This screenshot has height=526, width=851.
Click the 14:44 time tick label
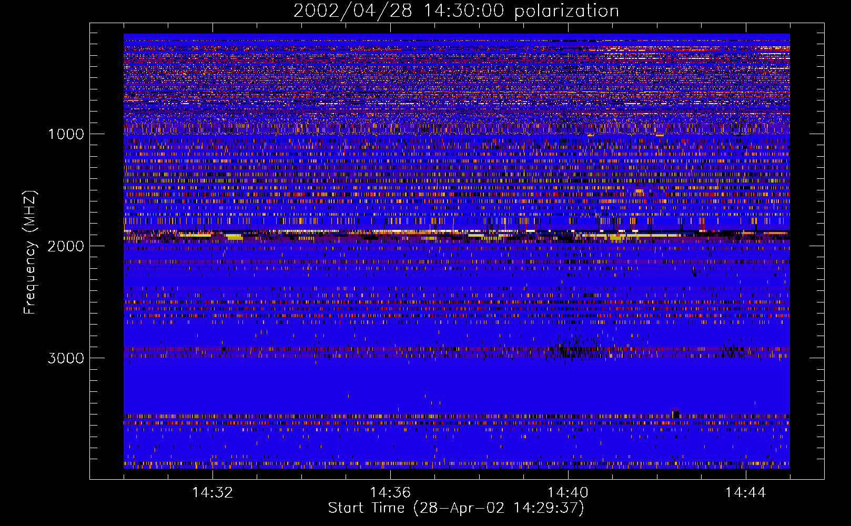(x=746, y=493)
